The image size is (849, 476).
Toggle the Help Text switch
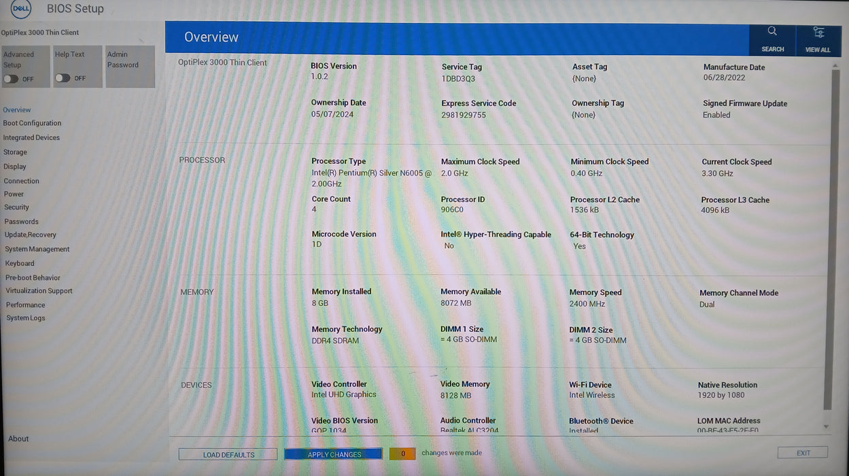click(63, 78)
